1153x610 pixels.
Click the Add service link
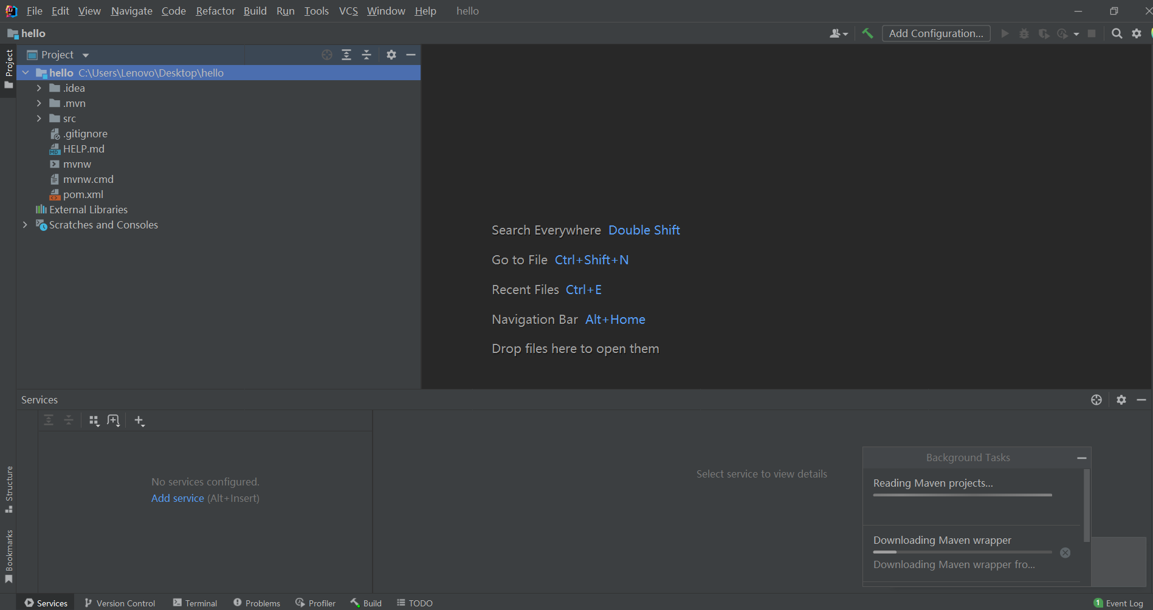(x=177, y=498)
